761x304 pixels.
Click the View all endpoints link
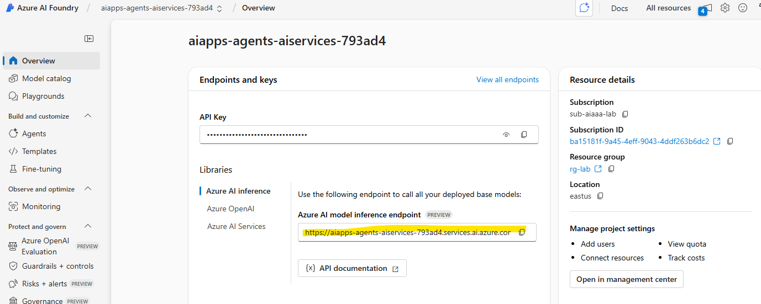(x=507, y=79)
